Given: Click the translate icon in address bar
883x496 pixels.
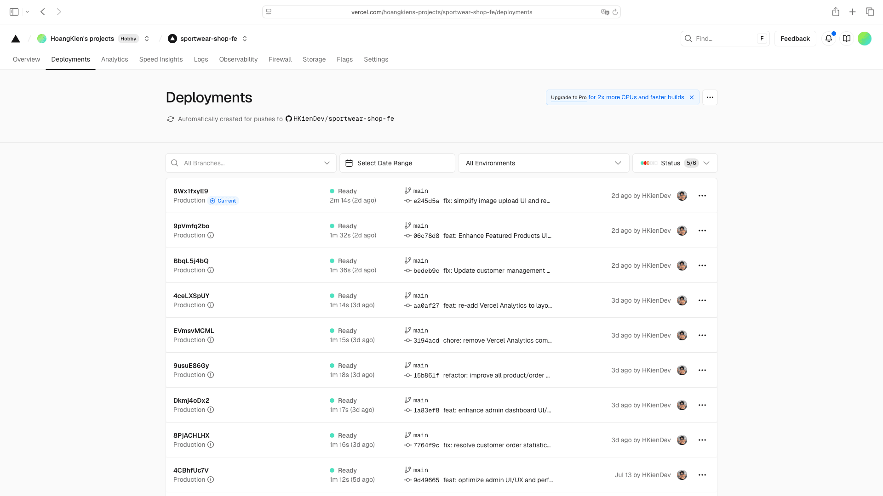Looking at the screenshot, I should pos(605,12).
